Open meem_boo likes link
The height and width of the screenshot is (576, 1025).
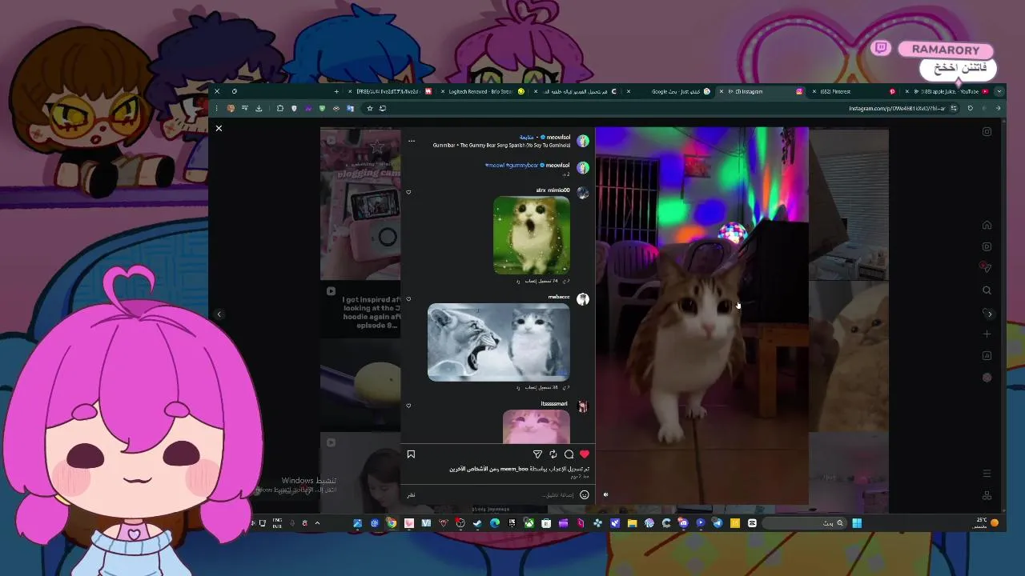tap(514, 469)
